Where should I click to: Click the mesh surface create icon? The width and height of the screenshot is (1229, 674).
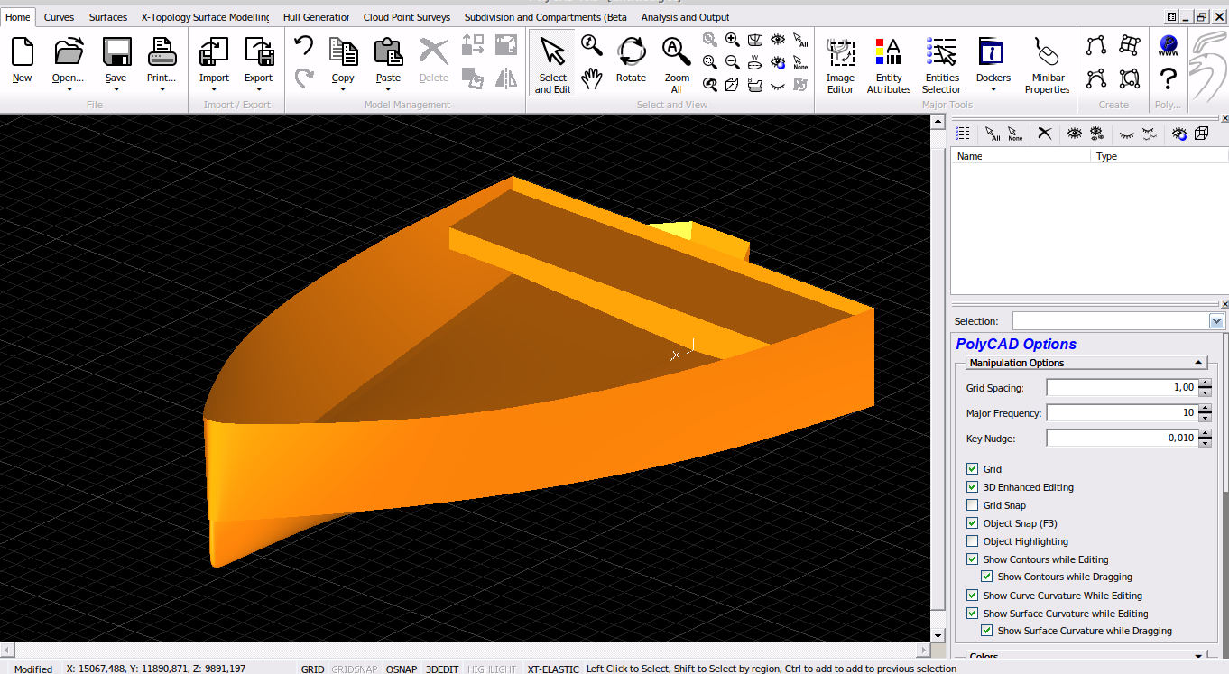pyautogui.click(x=1130, y=44)
